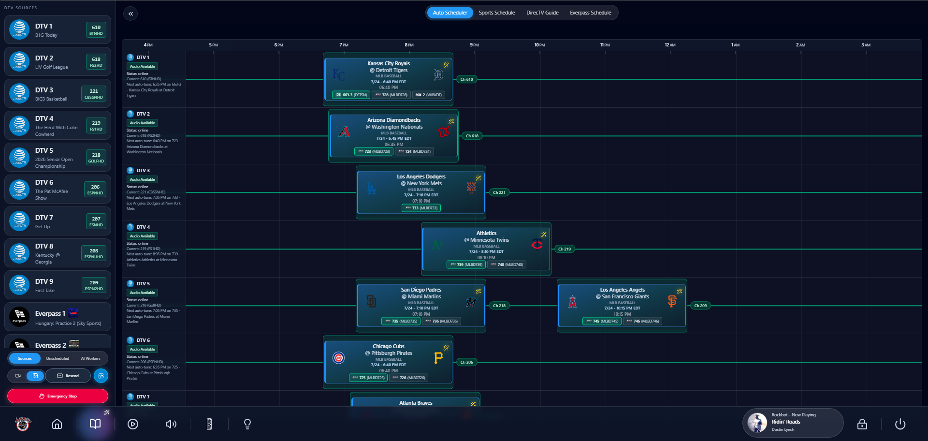Click the Ch 618 timeline marker
Screen dimensions: 928x441
click(x=472, y=136)
